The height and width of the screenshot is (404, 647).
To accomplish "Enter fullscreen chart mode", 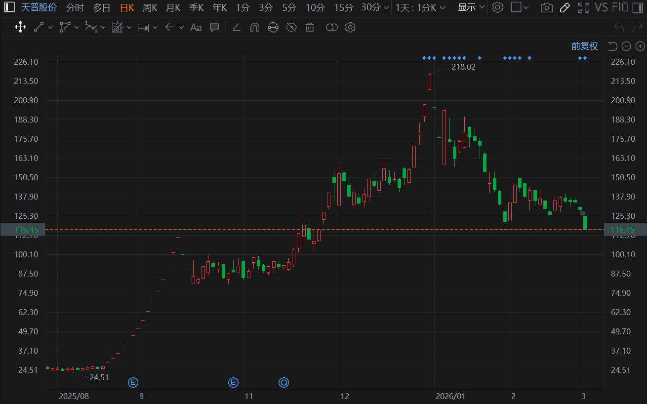I will (583, 7).
